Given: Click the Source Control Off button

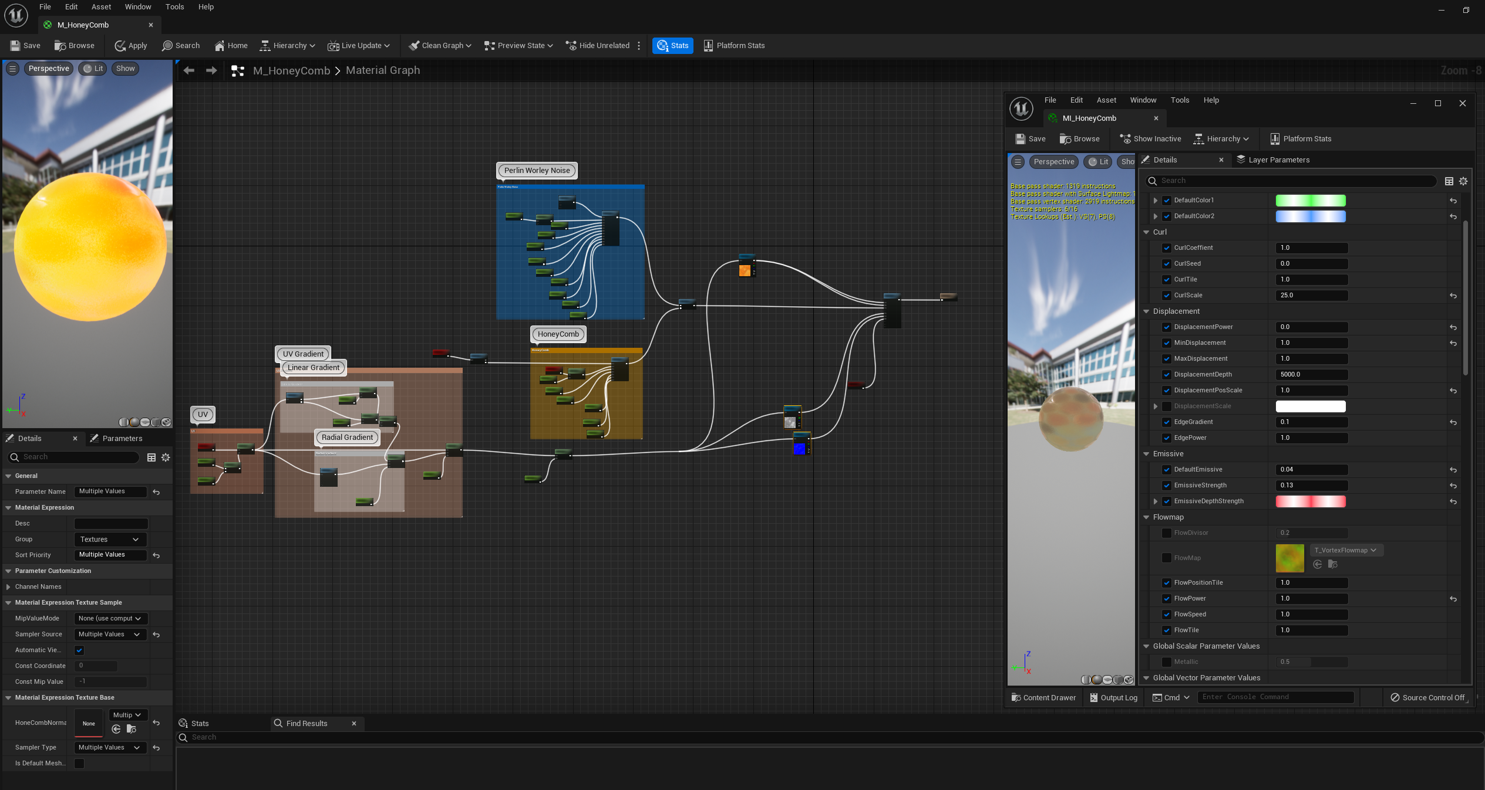Looking at the screenshot, I should 1429,697.
